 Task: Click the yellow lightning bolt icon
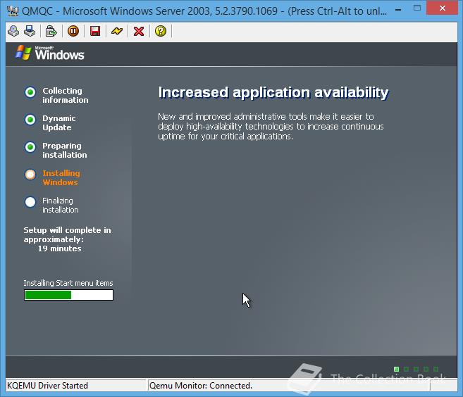tap(117, 31)
